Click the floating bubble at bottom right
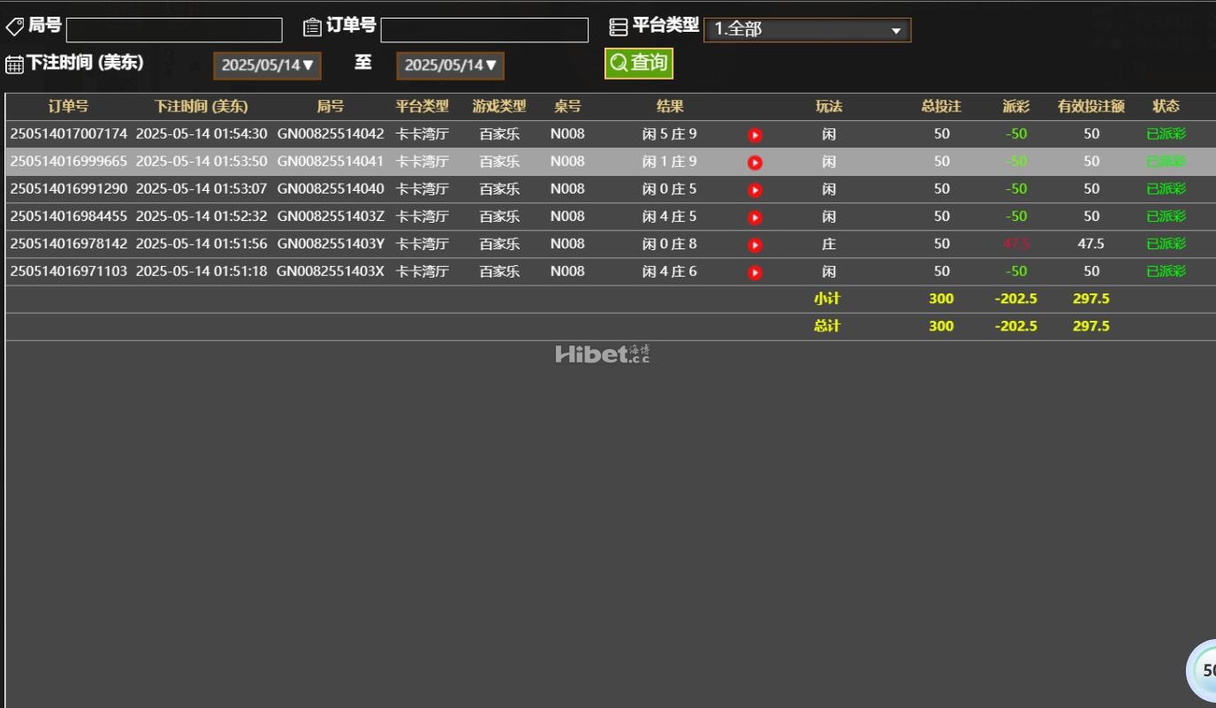 pos(1204,670)
